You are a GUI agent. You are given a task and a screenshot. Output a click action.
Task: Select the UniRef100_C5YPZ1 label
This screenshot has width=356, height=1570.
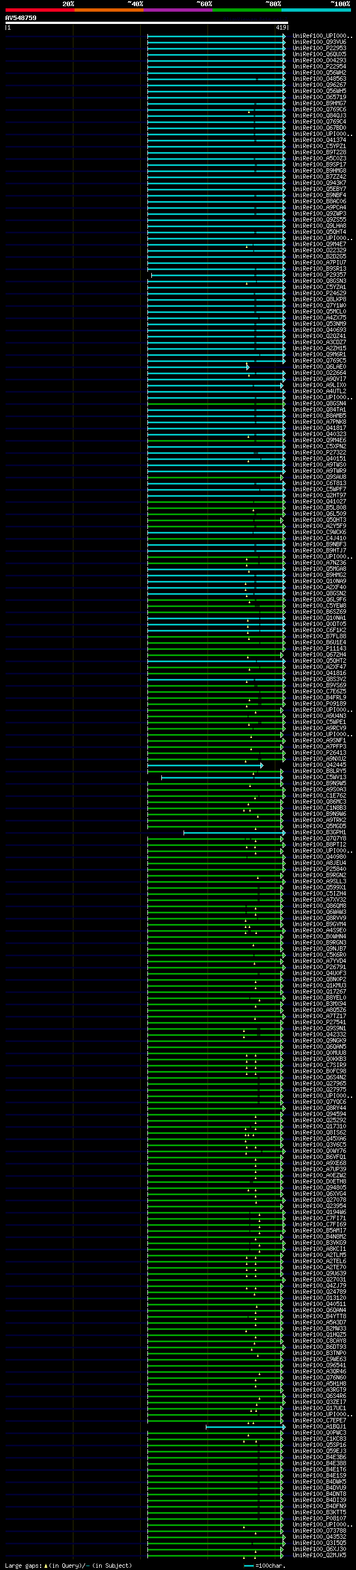[x=319, y=146]
